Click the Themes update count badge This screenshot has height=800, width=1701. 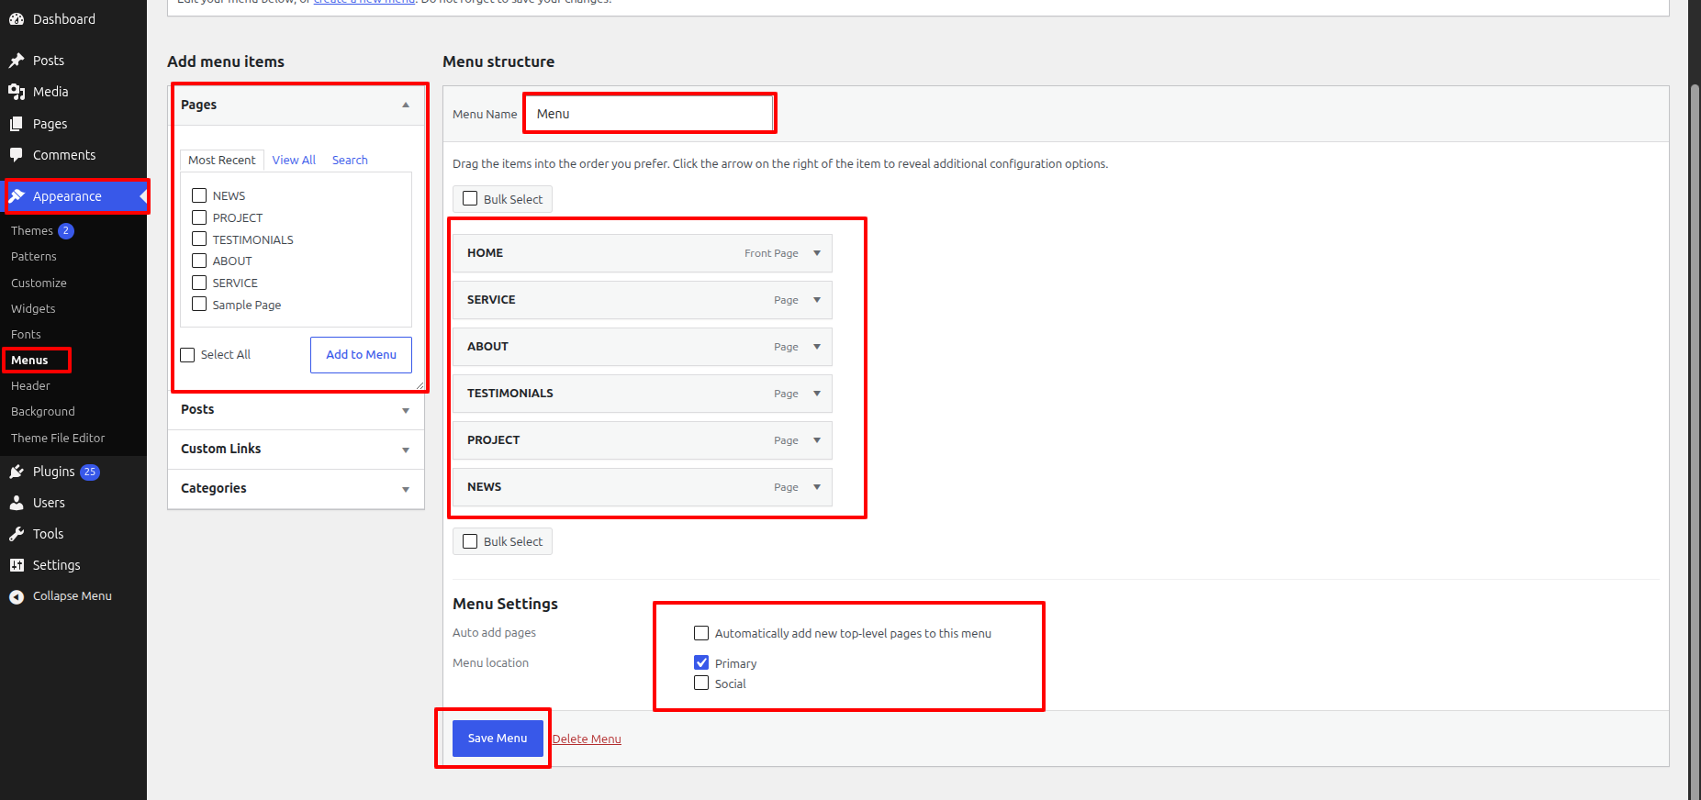click(66, 231)
